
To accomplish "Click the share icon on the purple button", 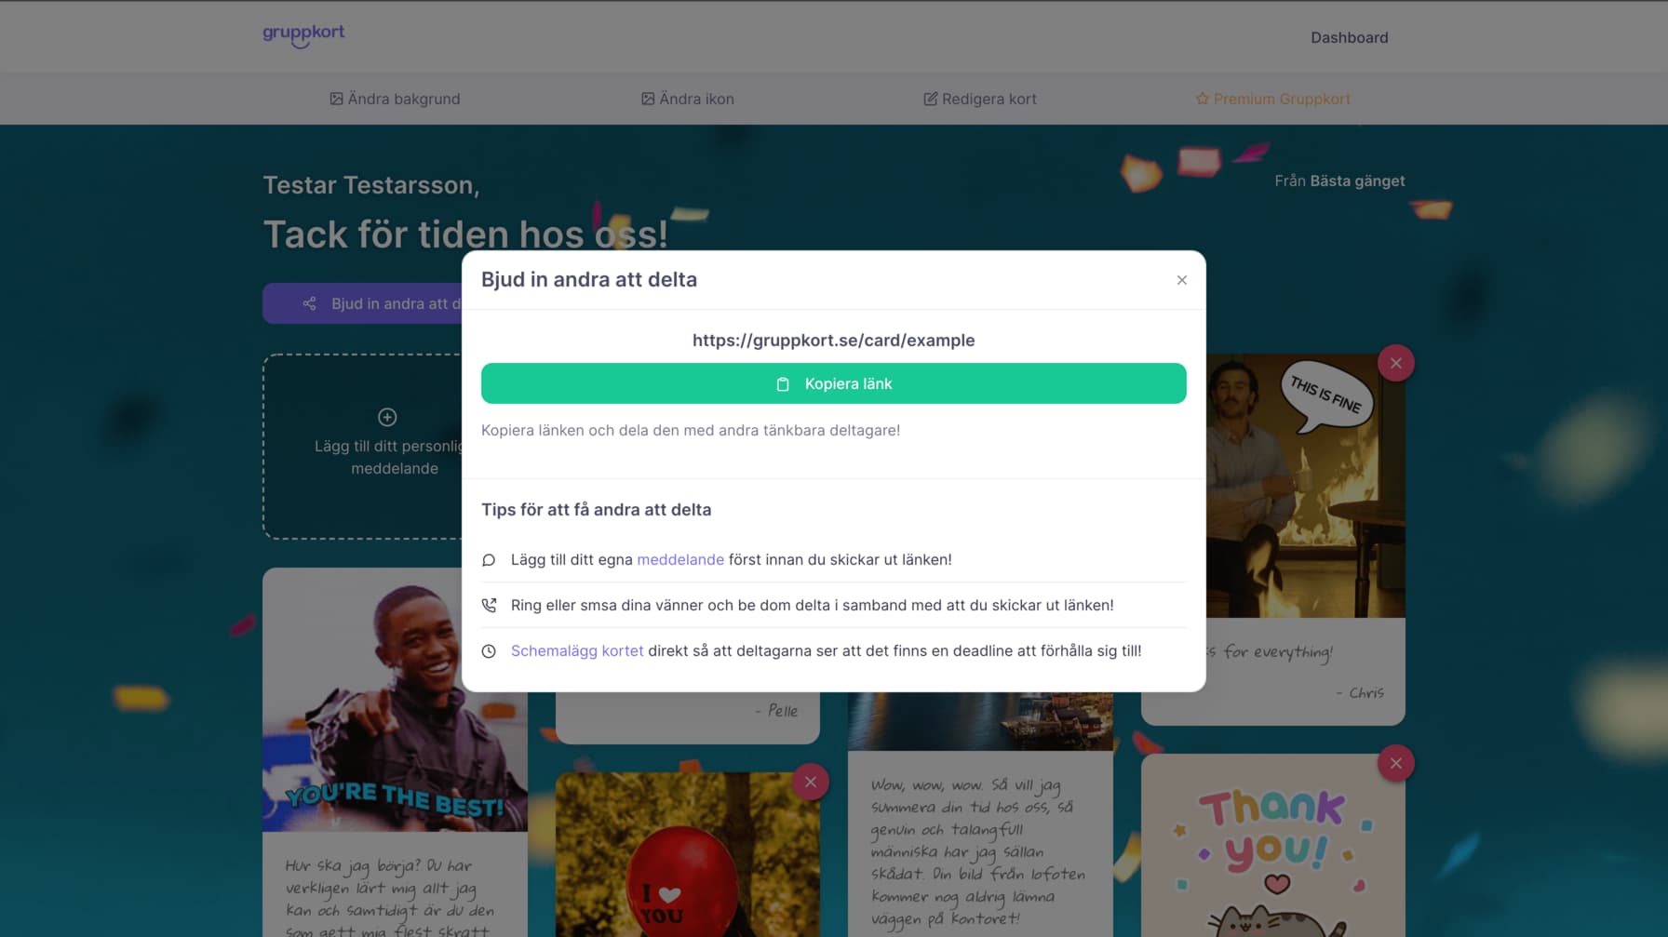I will coord(309,303).
